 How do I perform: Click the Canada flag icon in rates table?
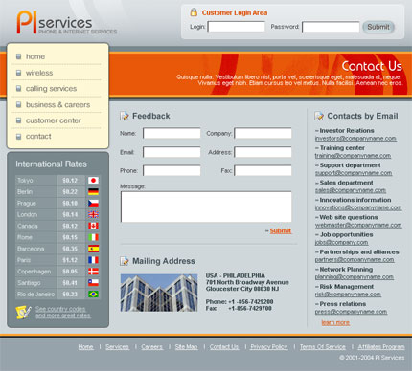coord(93,226)
